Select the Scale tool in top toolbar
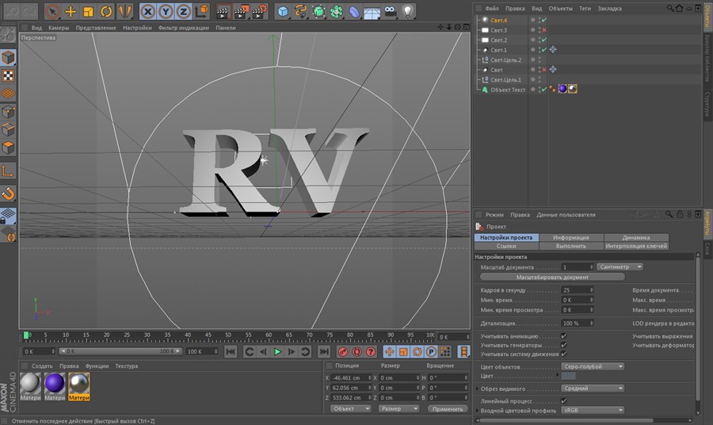The width and height of the screenshot is (713, 425). 88,11
